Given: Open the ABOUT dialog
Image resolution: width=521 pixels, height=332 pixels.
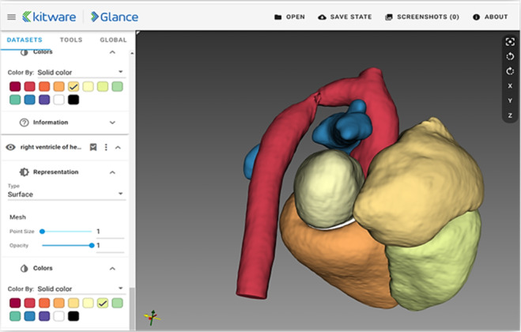Looking at the screenshot, I should [x=490, y=17].
